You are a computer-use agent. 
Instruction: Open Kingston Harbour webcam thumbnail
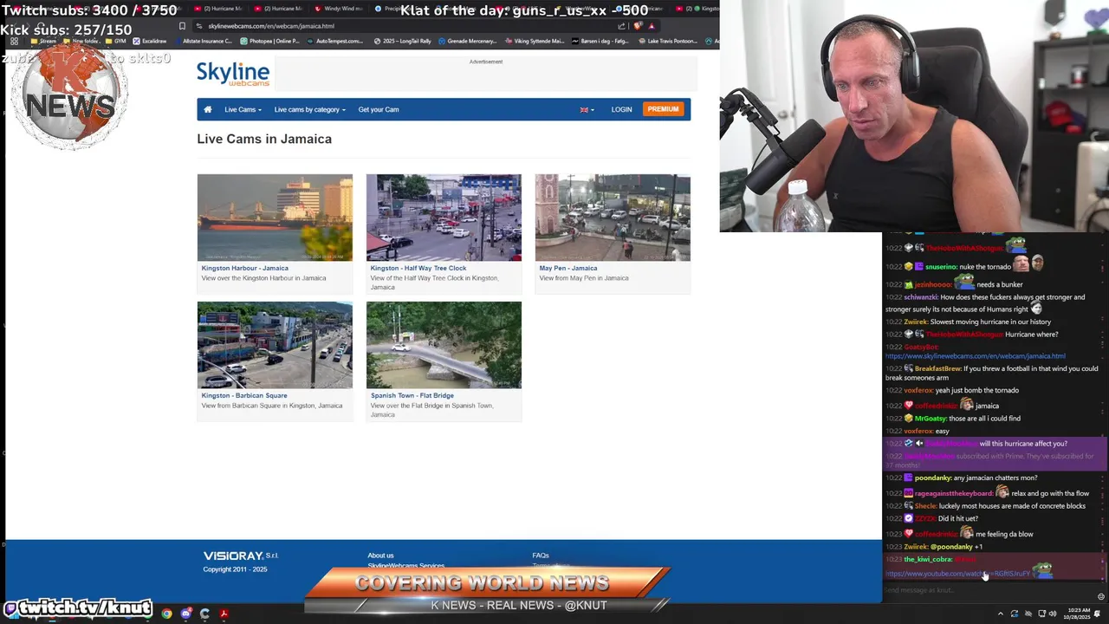coord(275,218)
